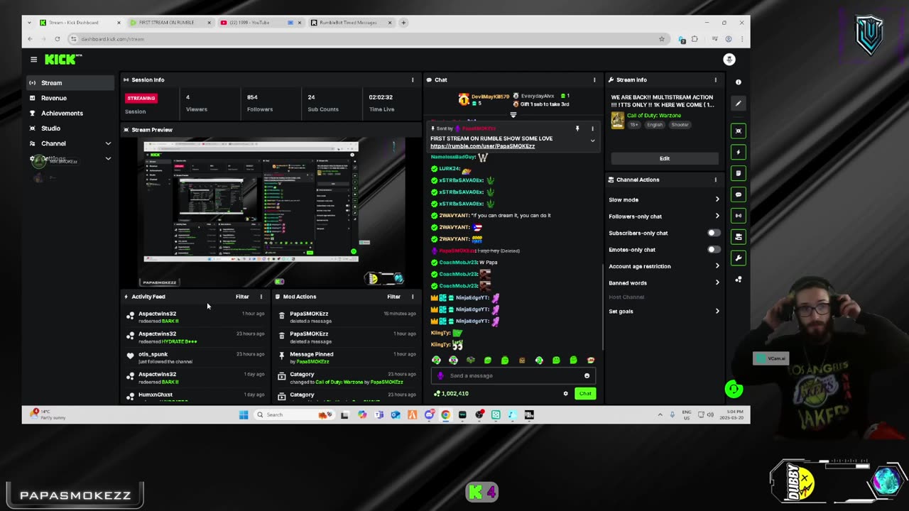Open Session Info panel options menu
The image size is (909, 511).
[x=413, y=79]
